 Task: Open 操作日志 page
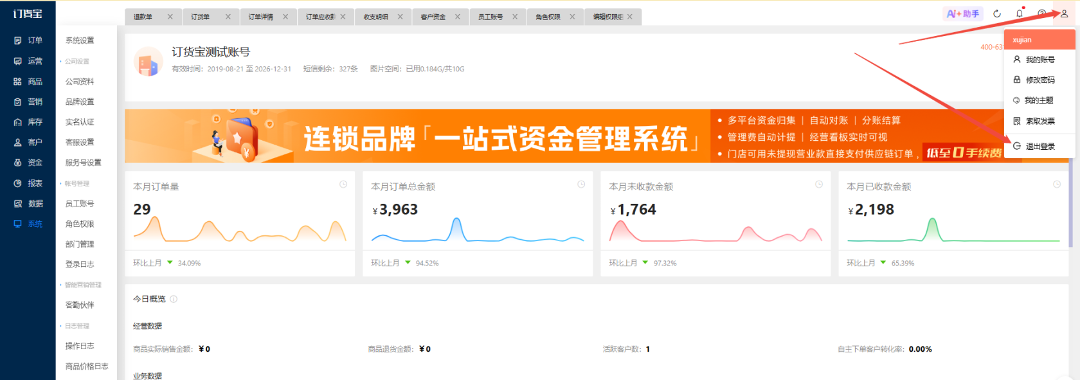click(x=80, y=346)
